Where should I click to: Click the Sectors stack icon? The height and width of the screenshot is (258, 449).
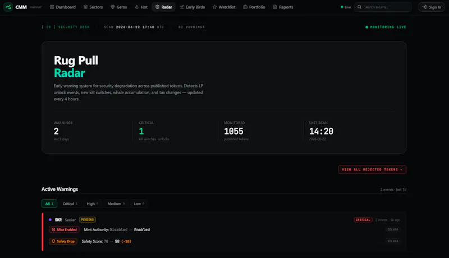point(85,7)
